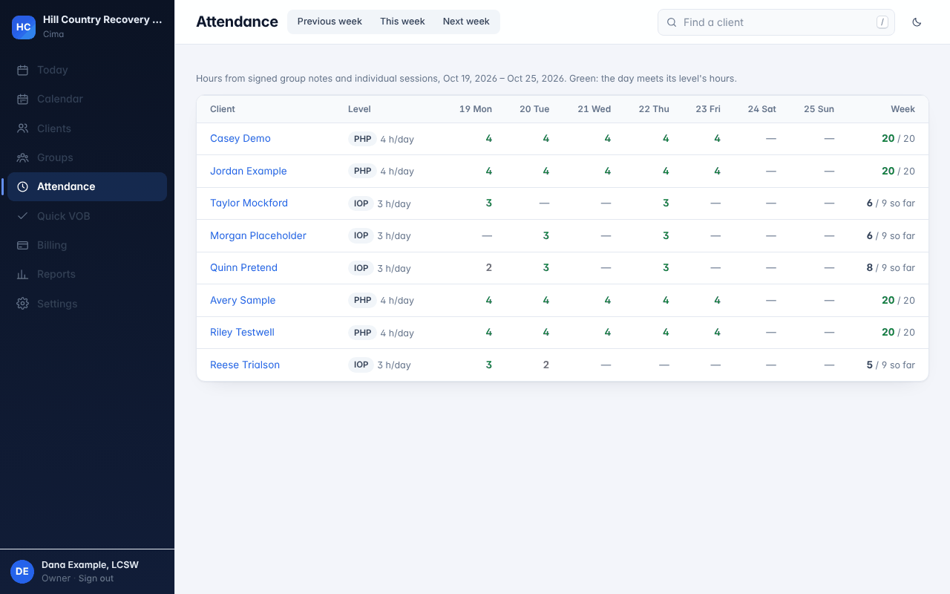Open Quinn Pretend client record

click(243, 267)
